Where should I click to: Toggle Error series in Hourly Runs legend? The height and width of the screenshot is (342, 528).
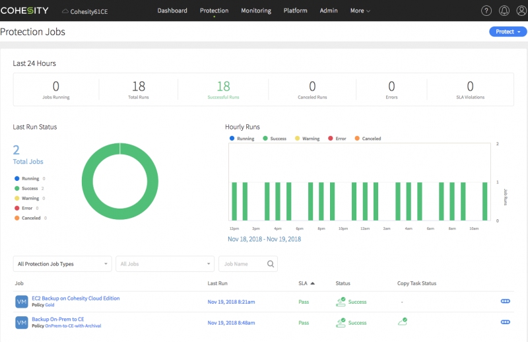337,139
